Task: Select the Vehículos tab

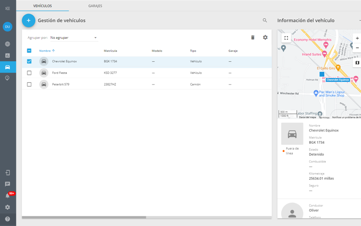Action: pos(42,6)
